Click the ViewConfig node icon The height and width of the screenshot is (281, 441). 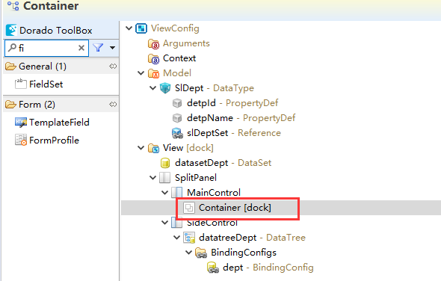point(141,28)
